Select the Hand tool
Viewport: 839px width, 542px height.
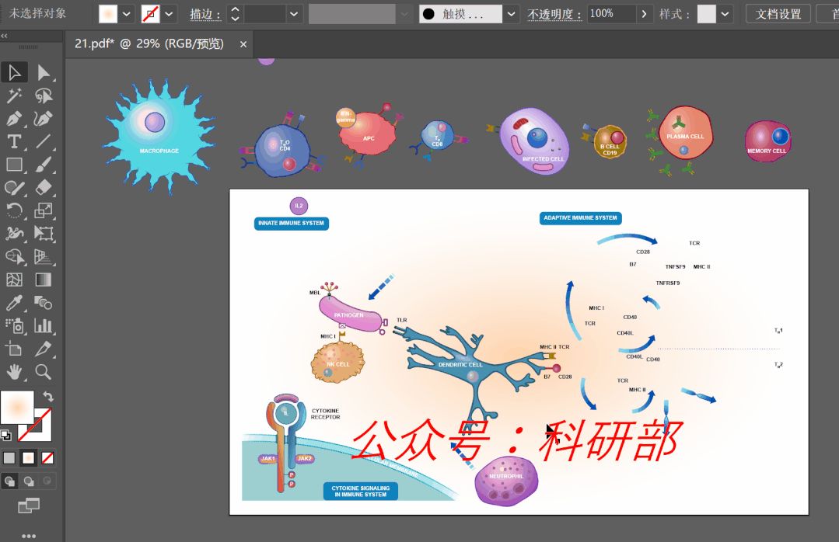click(x=14, y=372)
